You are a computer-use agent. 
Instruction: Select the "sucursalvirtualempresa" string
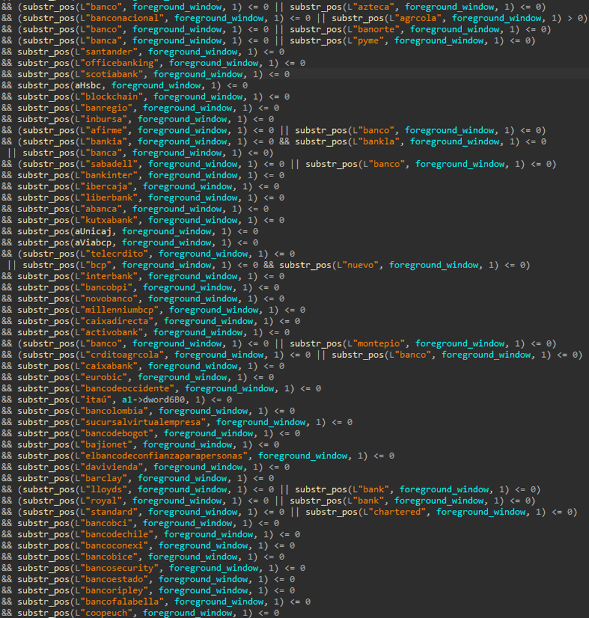[x=143, y=422]
